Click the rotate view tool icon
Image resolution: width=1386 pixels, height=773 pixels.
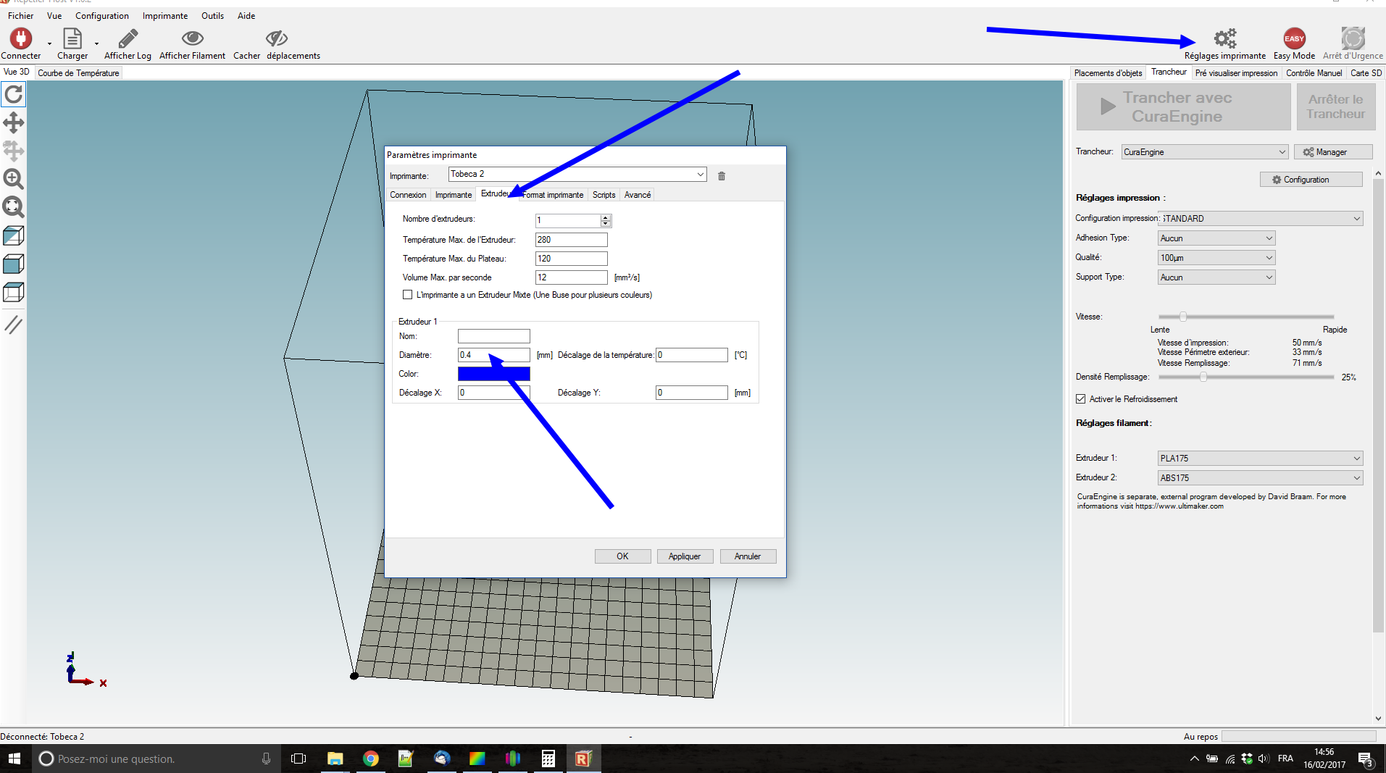(14, 95)
